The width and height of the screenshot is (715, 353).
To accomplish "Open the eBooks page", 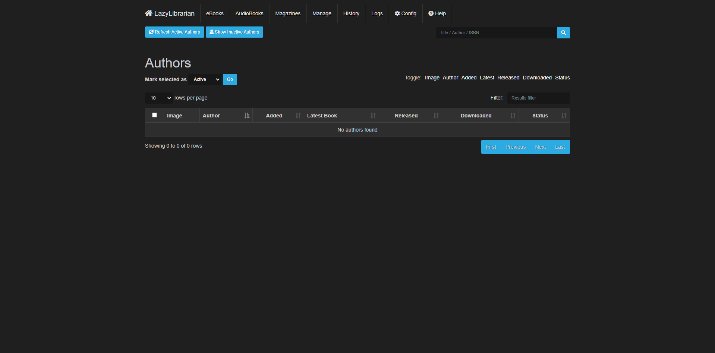I will point(215,13).
